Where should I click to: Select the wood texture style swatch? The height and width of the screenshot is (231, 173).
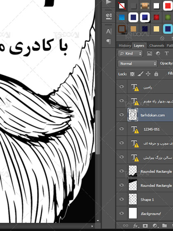point(145,6)
